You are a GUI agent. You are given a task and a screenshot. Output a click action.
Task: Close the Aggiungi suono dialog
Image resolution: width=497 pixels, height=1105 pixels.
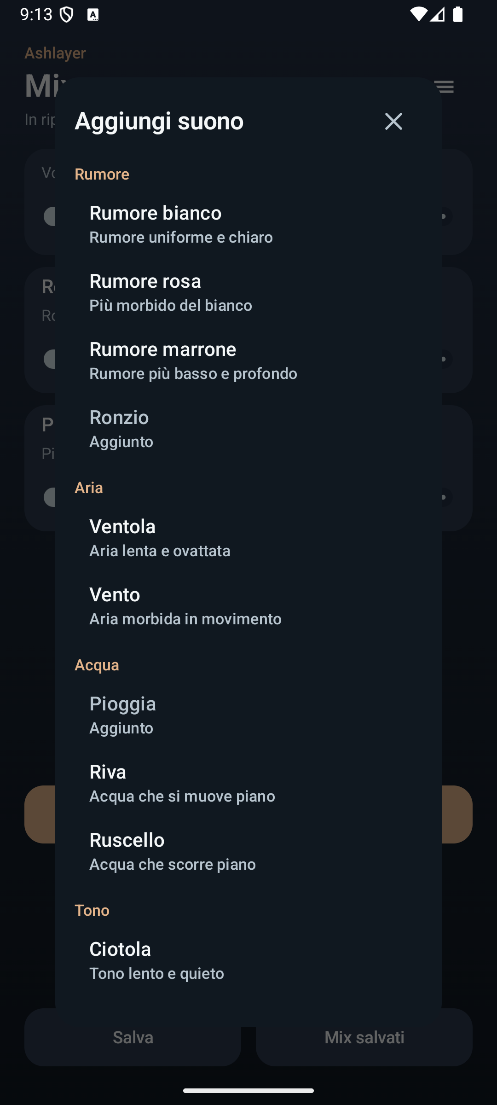(x=393, y=122)
